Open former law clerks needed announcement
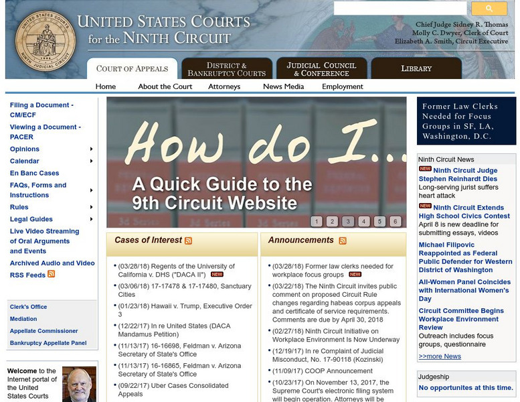Image resolution: width=520 pixels, height=402 pixels. coord(333,270)
